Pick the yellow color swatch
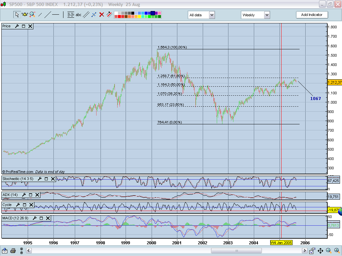This screenshot has width=342, height=256. [x=139, y=17]
